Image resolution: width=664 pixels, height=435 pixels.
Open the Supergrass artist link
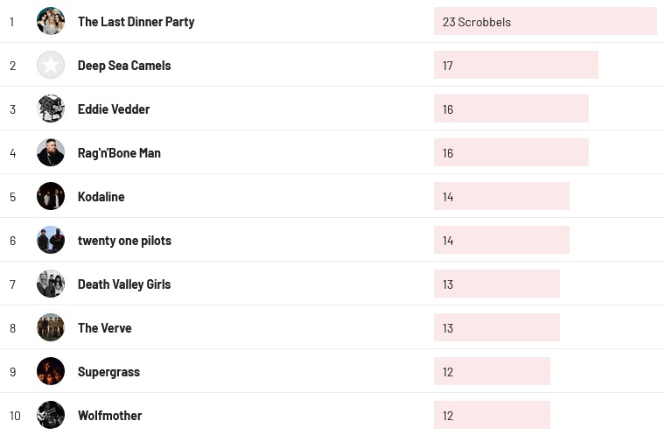[x=108, y=372]
